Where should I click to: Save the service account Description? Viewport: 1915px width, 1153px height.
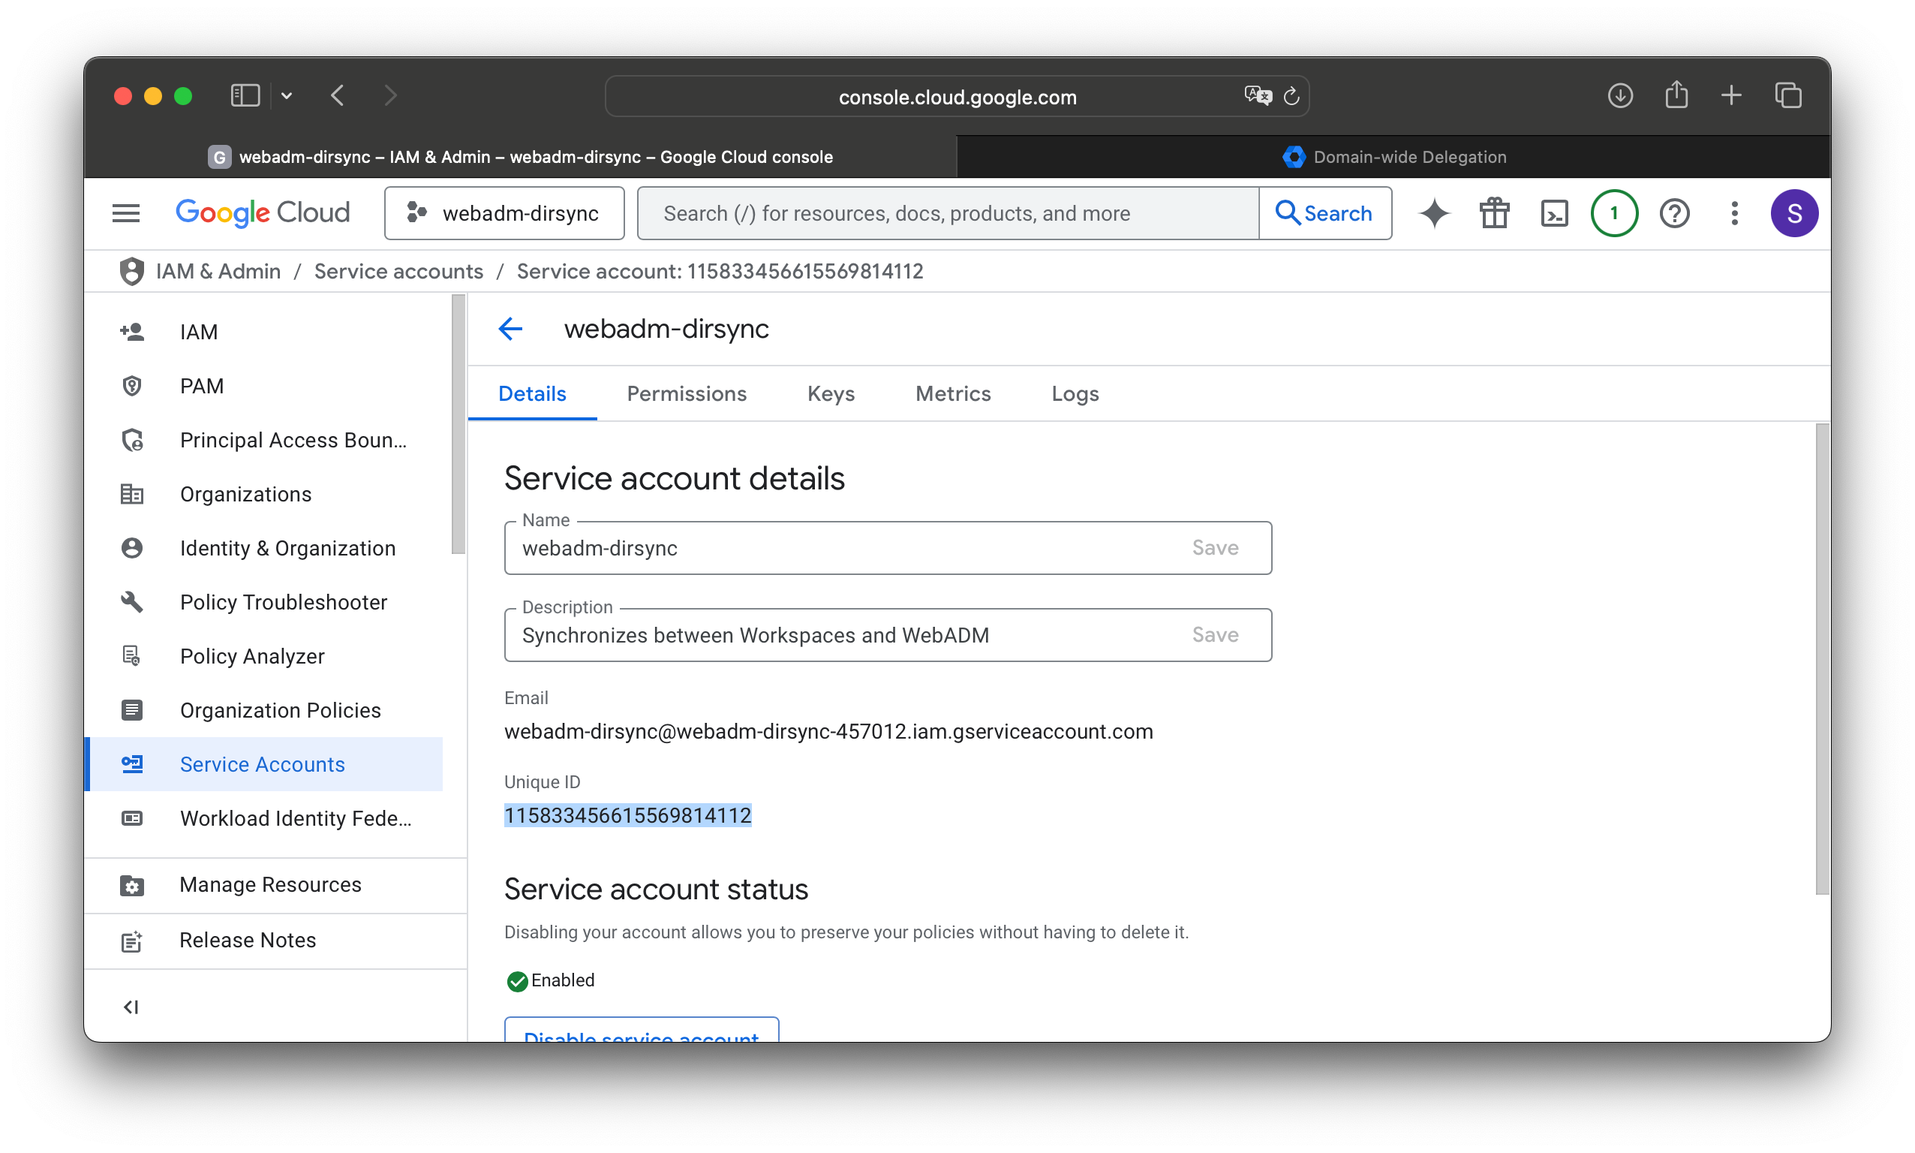[1215, 635]
